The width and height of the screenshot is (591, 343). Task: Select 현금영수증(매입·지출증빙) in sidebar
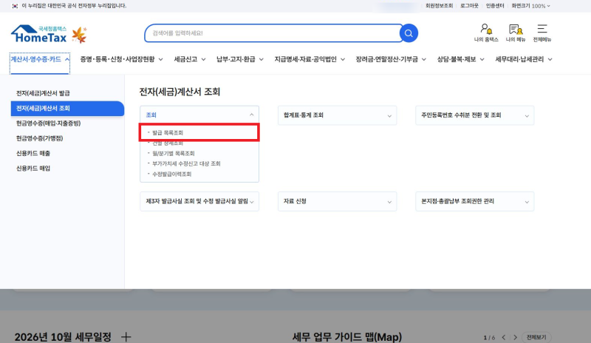pyautogui.click(x=48, y=123)
